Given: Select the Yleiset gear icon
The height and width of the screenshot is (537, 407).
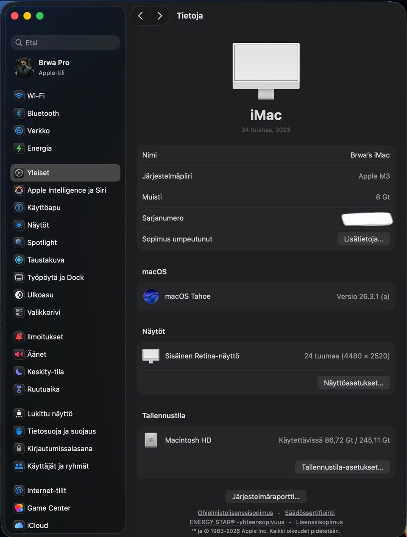Looking at the screenshot, I should tap(19, 173).
